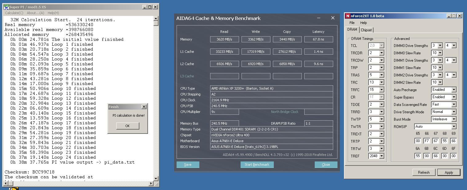Open the Help menu in nForce2XT
Screen dimensions: 467x190
tap(363, 23)
